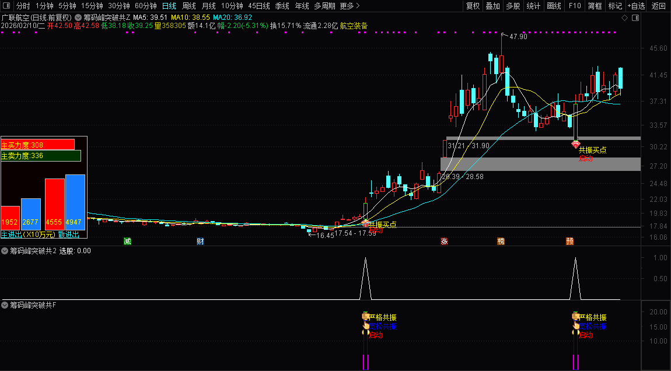The width and height of the screenshot is (671, 371).
Task: Add stock via +自选 button
Action: point(636,6)
